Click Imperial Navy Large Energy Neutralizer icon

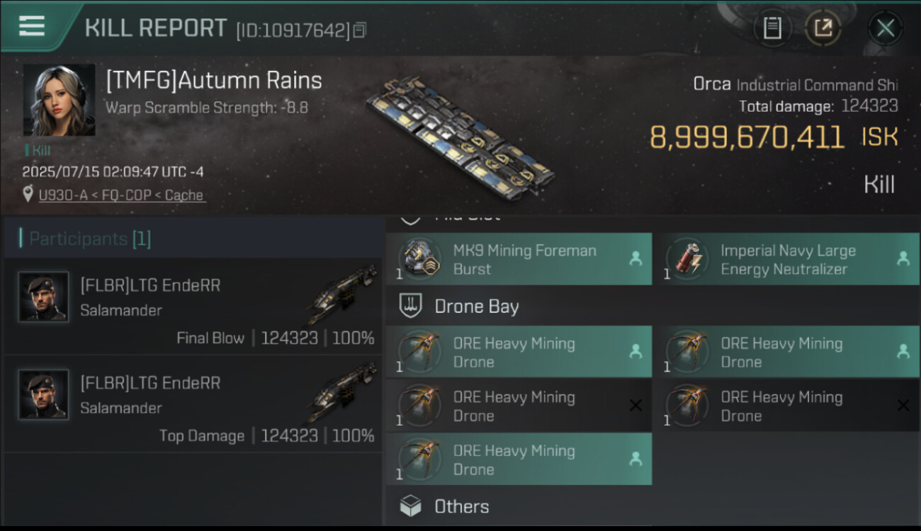coord(686,259)
